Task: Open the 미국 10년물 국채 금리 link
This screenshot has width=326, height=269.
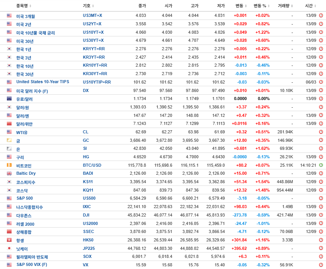Action: pos(35,33)
